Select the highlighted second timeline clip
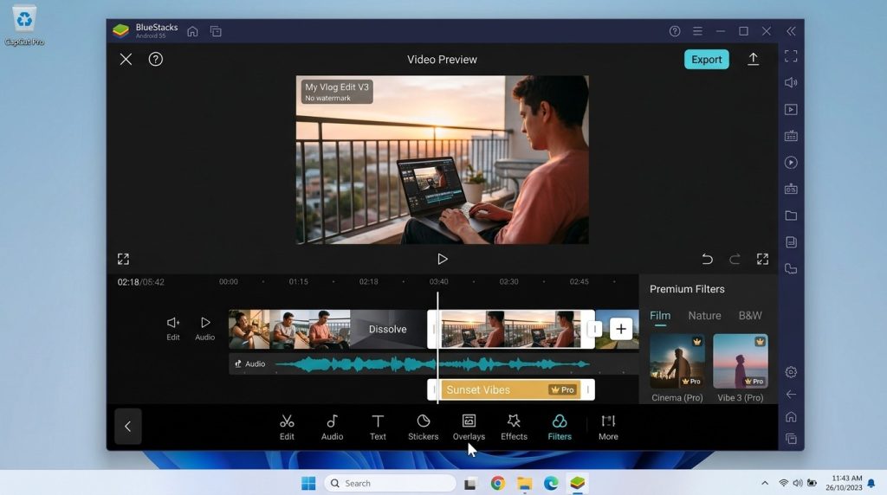The height and width of the screenshot is (495, 887). tap(511, 329)
